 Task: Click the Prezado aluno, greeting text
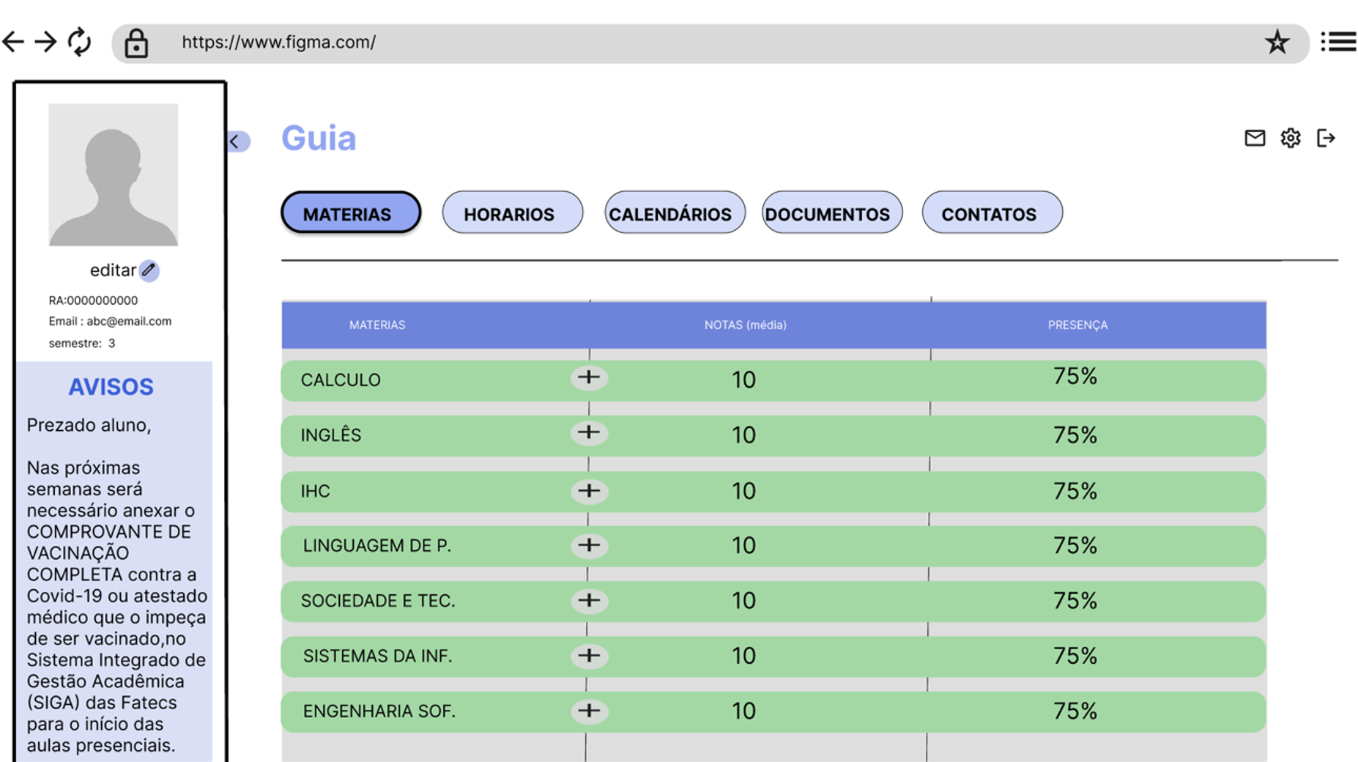point(89,426)
